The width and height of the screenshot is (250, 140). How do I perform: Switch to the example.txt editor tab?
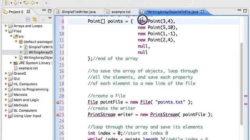tap(121, 12)
